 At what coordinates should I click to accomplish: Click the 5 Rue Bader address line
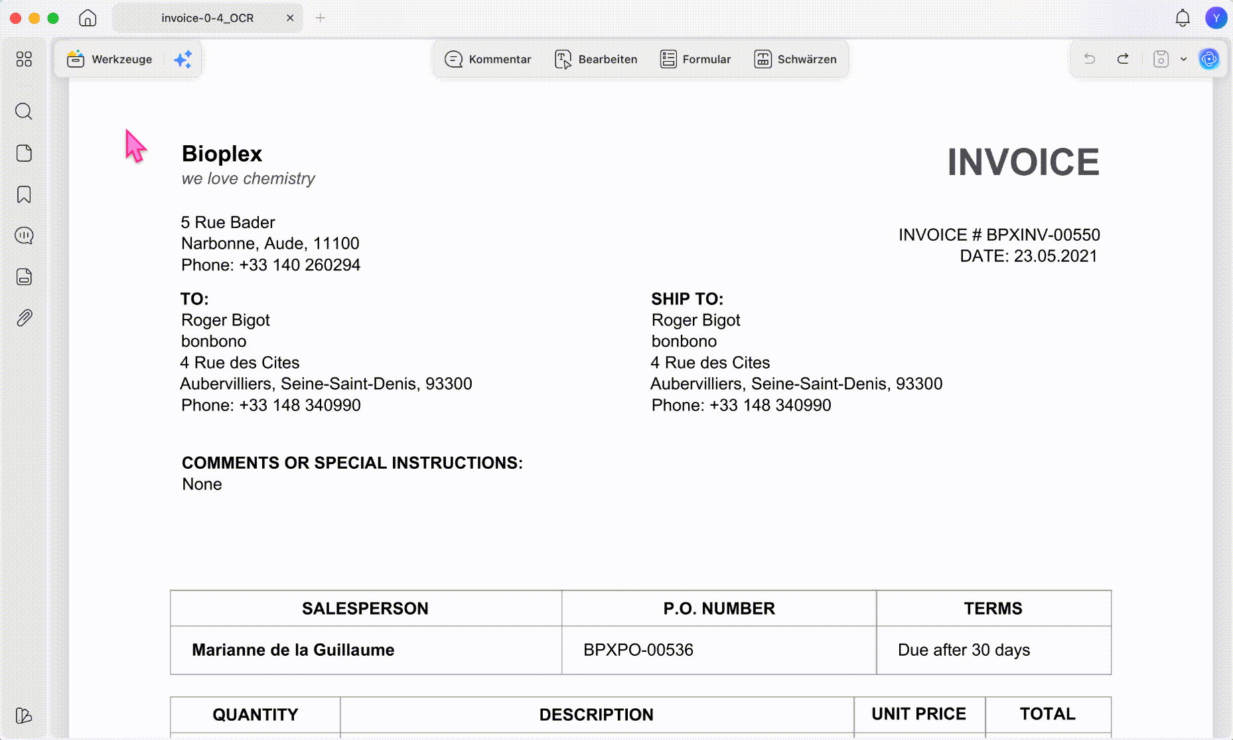click(228, 222)
